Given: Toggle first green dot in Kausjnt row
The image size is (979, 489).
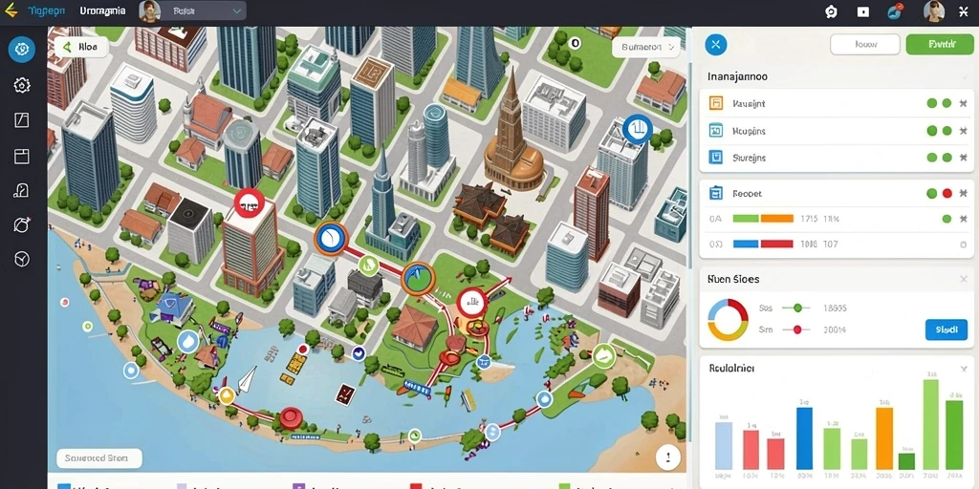Looking at the screenshot, I should pyautogui.click(x=931, y=103).
